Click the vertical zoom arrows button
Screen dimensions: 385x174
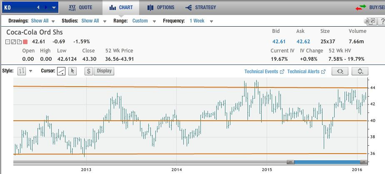pyautogui.click(x=360, y=72)
